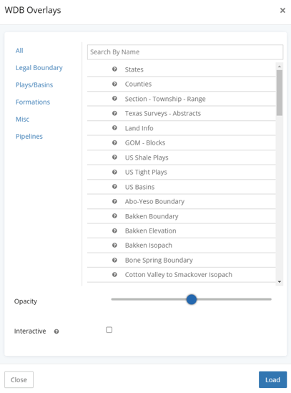Focus the Search By Name field
Viewport: 291px width, 393px height.
pyautogui.click(x=185, y=52)
